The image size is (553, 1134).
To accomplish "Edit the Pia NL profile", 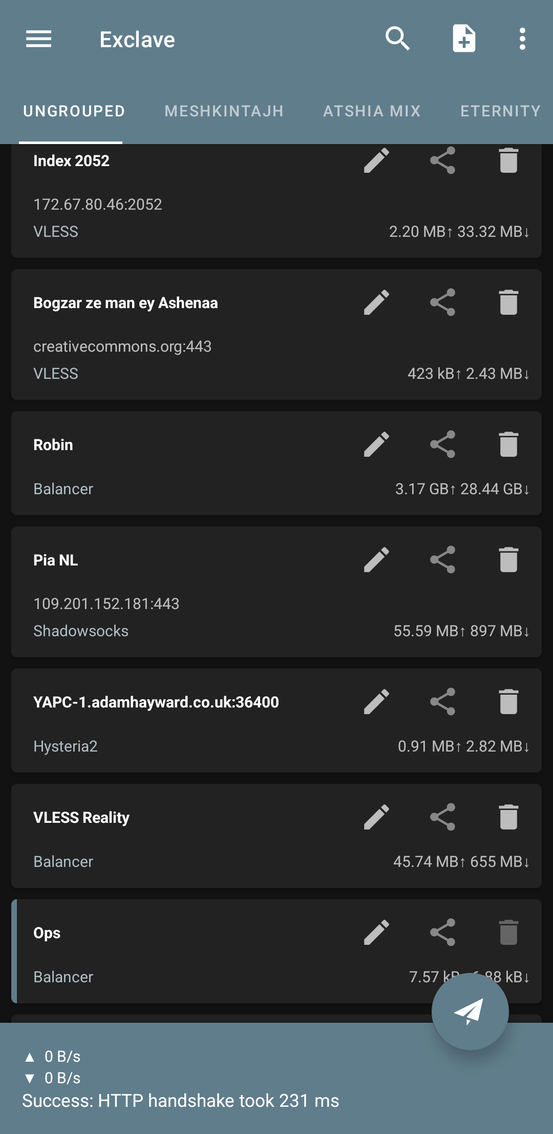I will tap(377, 560).
